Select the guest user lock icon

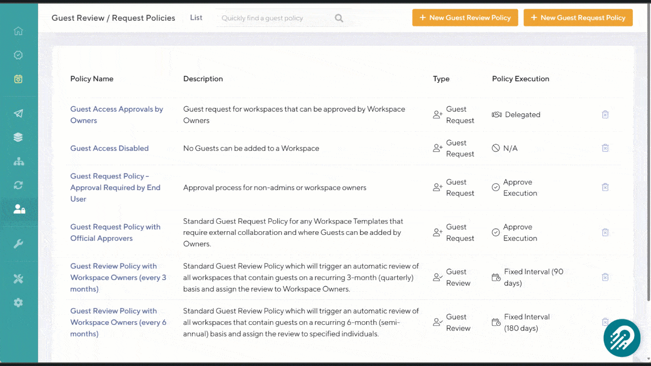pyautogui.click(x=18, y=208)
